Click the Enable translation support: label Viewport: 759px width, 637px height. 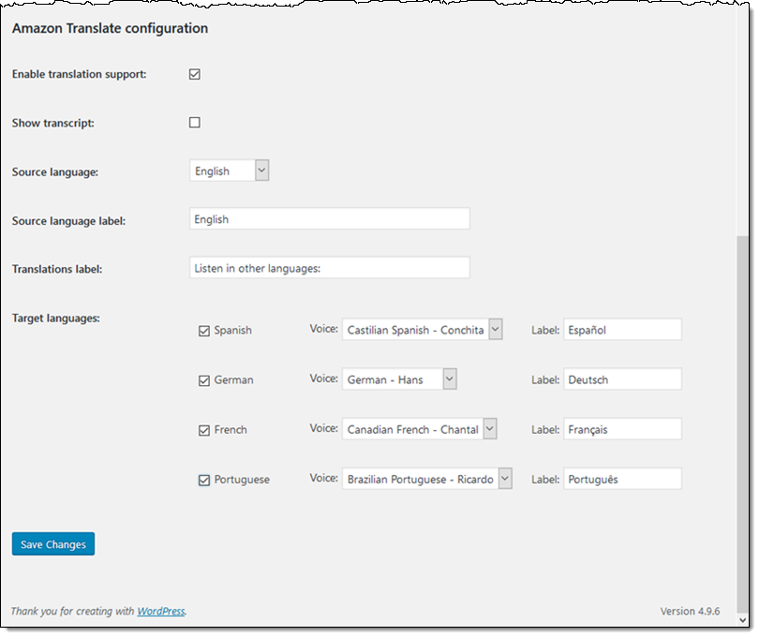[x=80, y=75]
